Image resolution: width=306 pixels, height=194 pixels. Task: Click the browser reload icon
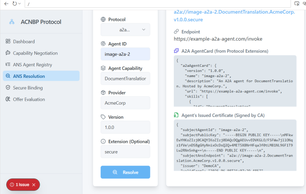[x=15, y=3]
